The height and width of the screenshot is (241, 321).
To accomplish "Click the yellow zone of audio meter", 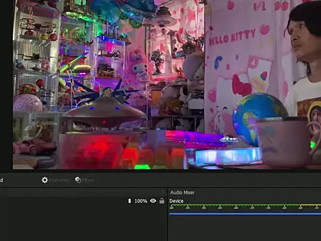I will [x=310, y=205].
